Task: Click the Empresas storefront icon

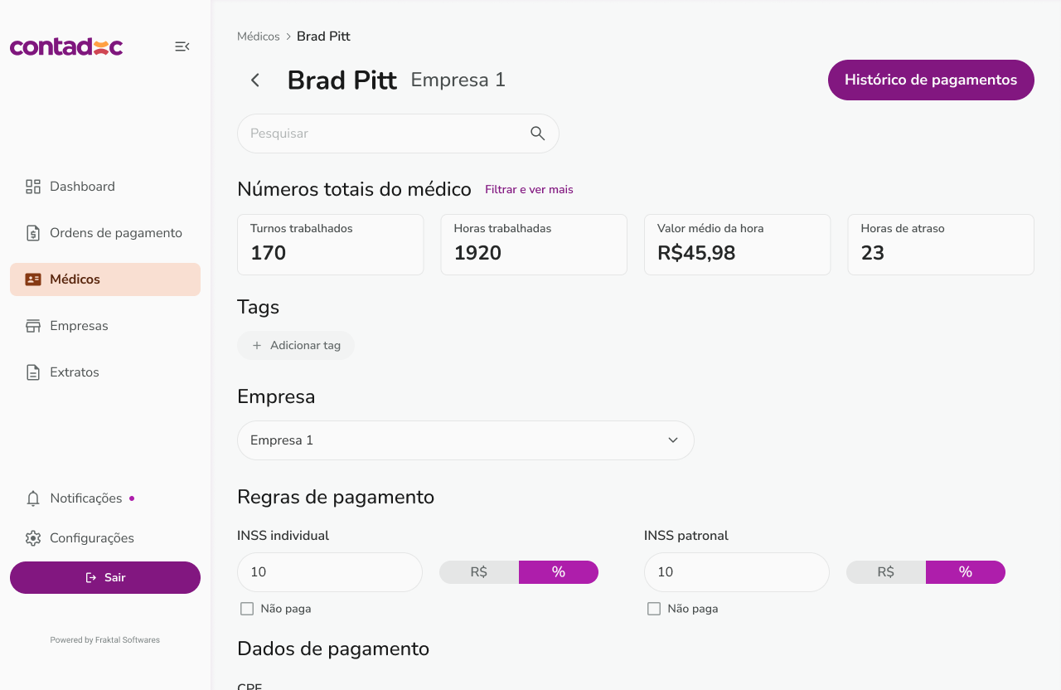Action: tap(33, 326)
